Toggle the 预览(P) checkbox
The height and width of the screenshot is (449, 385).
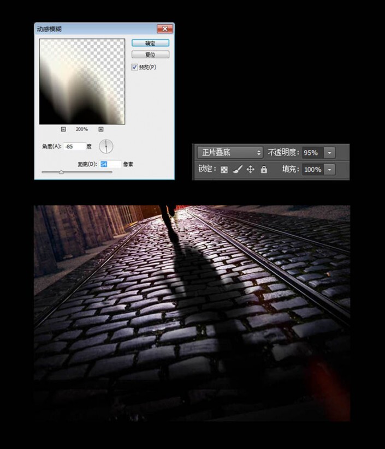pyautogui.click(x=135, y=67)
